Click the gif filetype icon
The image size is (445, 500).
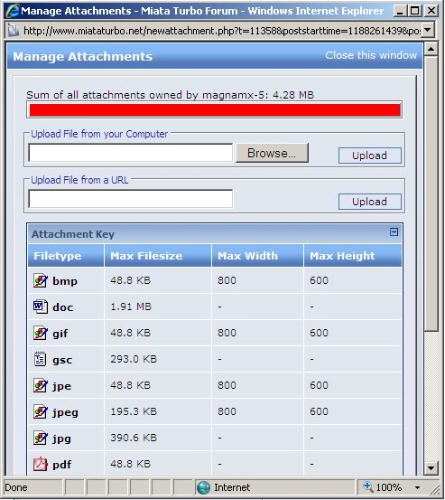(x=41, y=334)
